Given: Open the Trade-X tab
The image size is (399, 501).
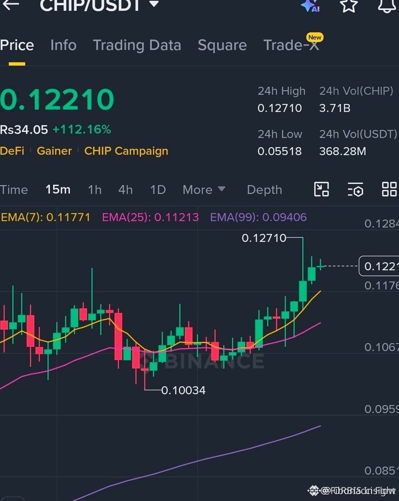Looking at the screenshot, I should 291,45.
